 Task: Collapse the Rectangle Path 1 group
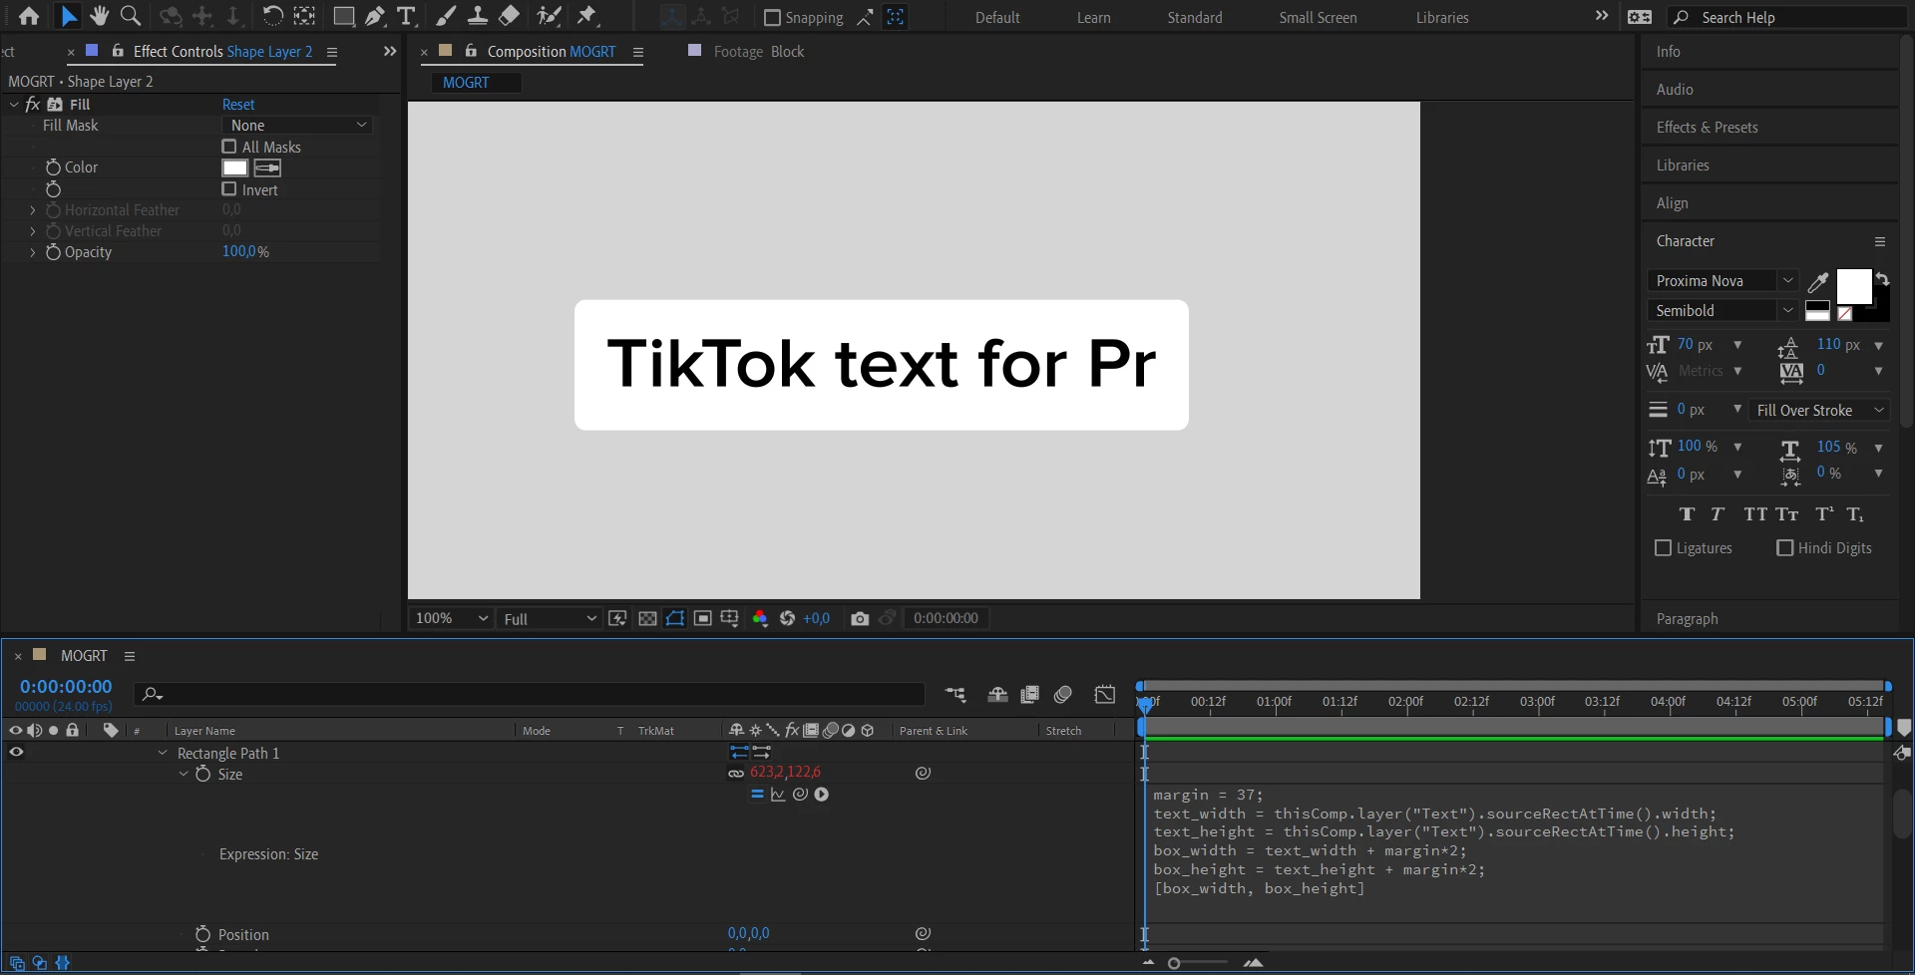click(x=163, y=753)
